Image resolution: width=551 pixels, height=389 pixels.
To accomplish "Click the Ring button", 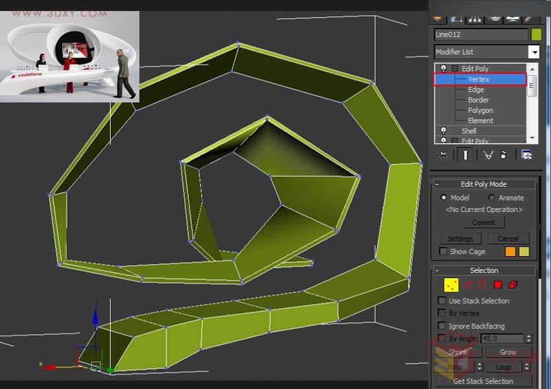I will (456, 367).
